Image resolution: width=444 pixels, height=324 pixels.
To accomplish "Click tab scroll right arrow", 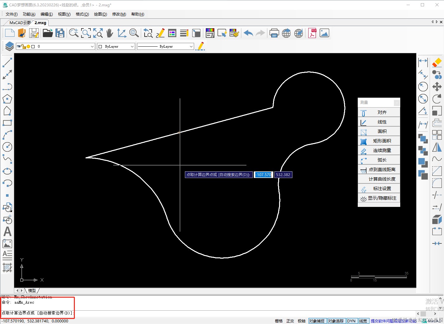I will click(x=437, y=22).
